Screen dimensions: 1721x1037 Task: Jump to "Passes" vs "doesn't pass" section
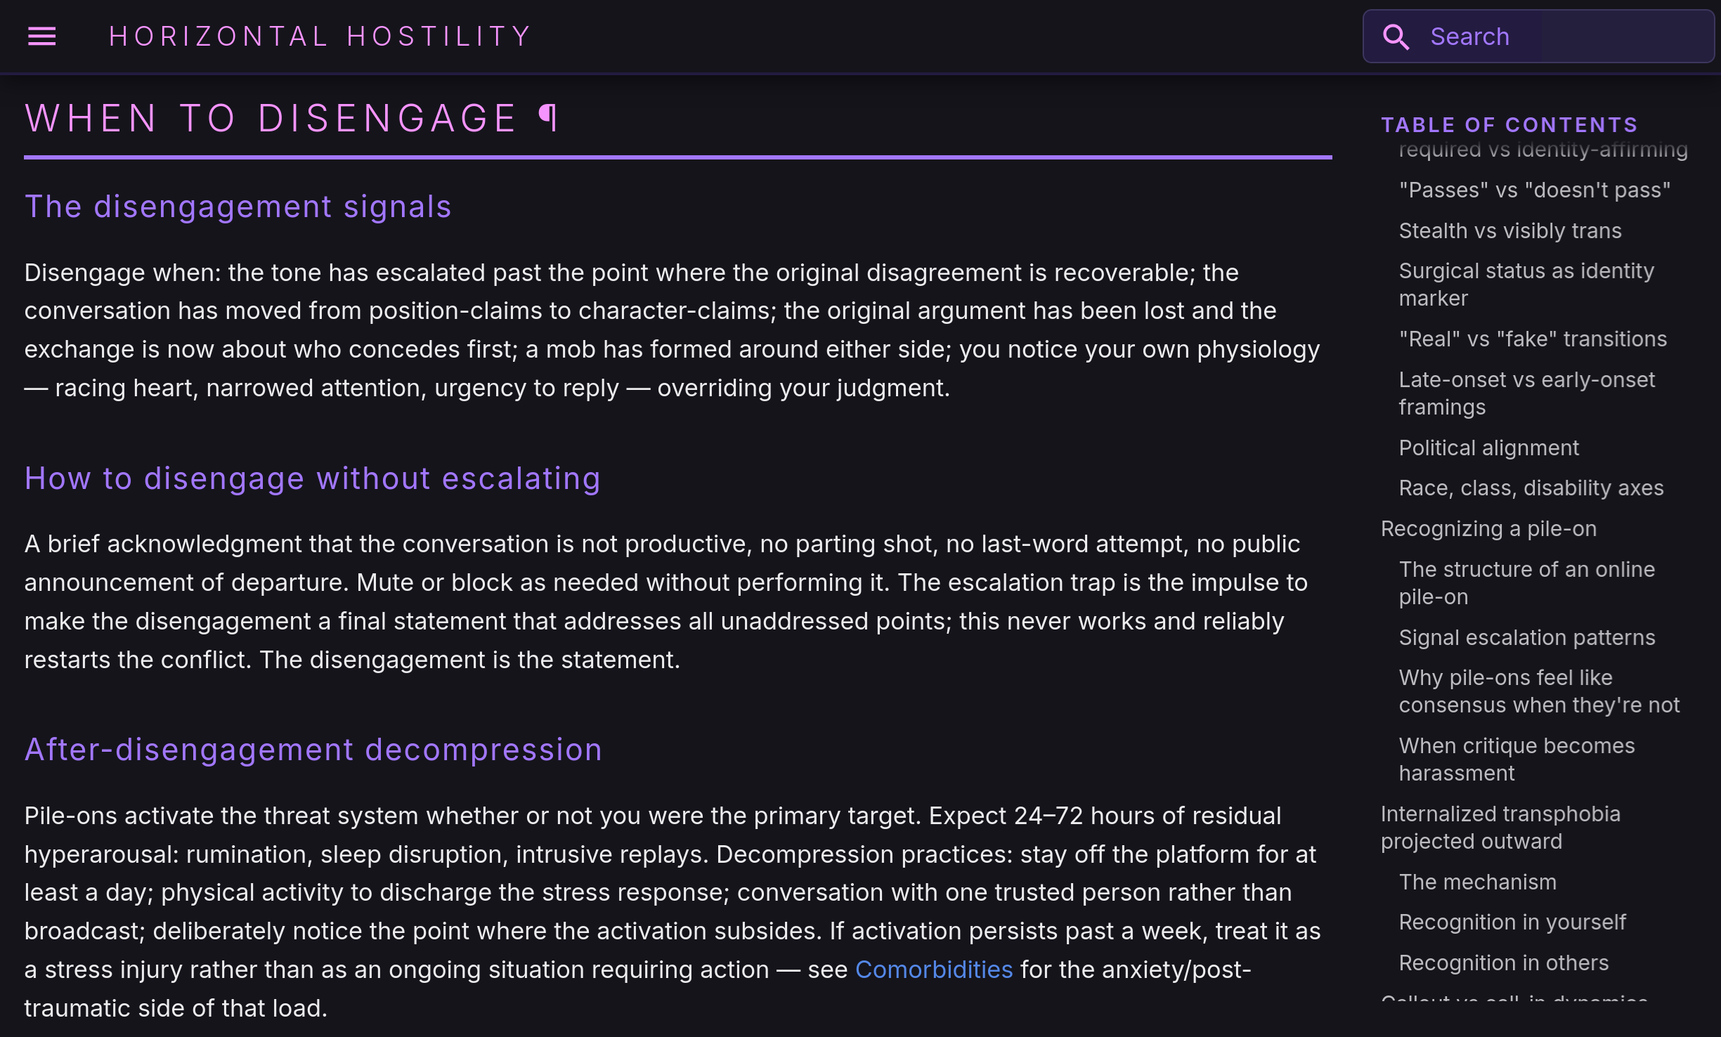coord(1535,190)
